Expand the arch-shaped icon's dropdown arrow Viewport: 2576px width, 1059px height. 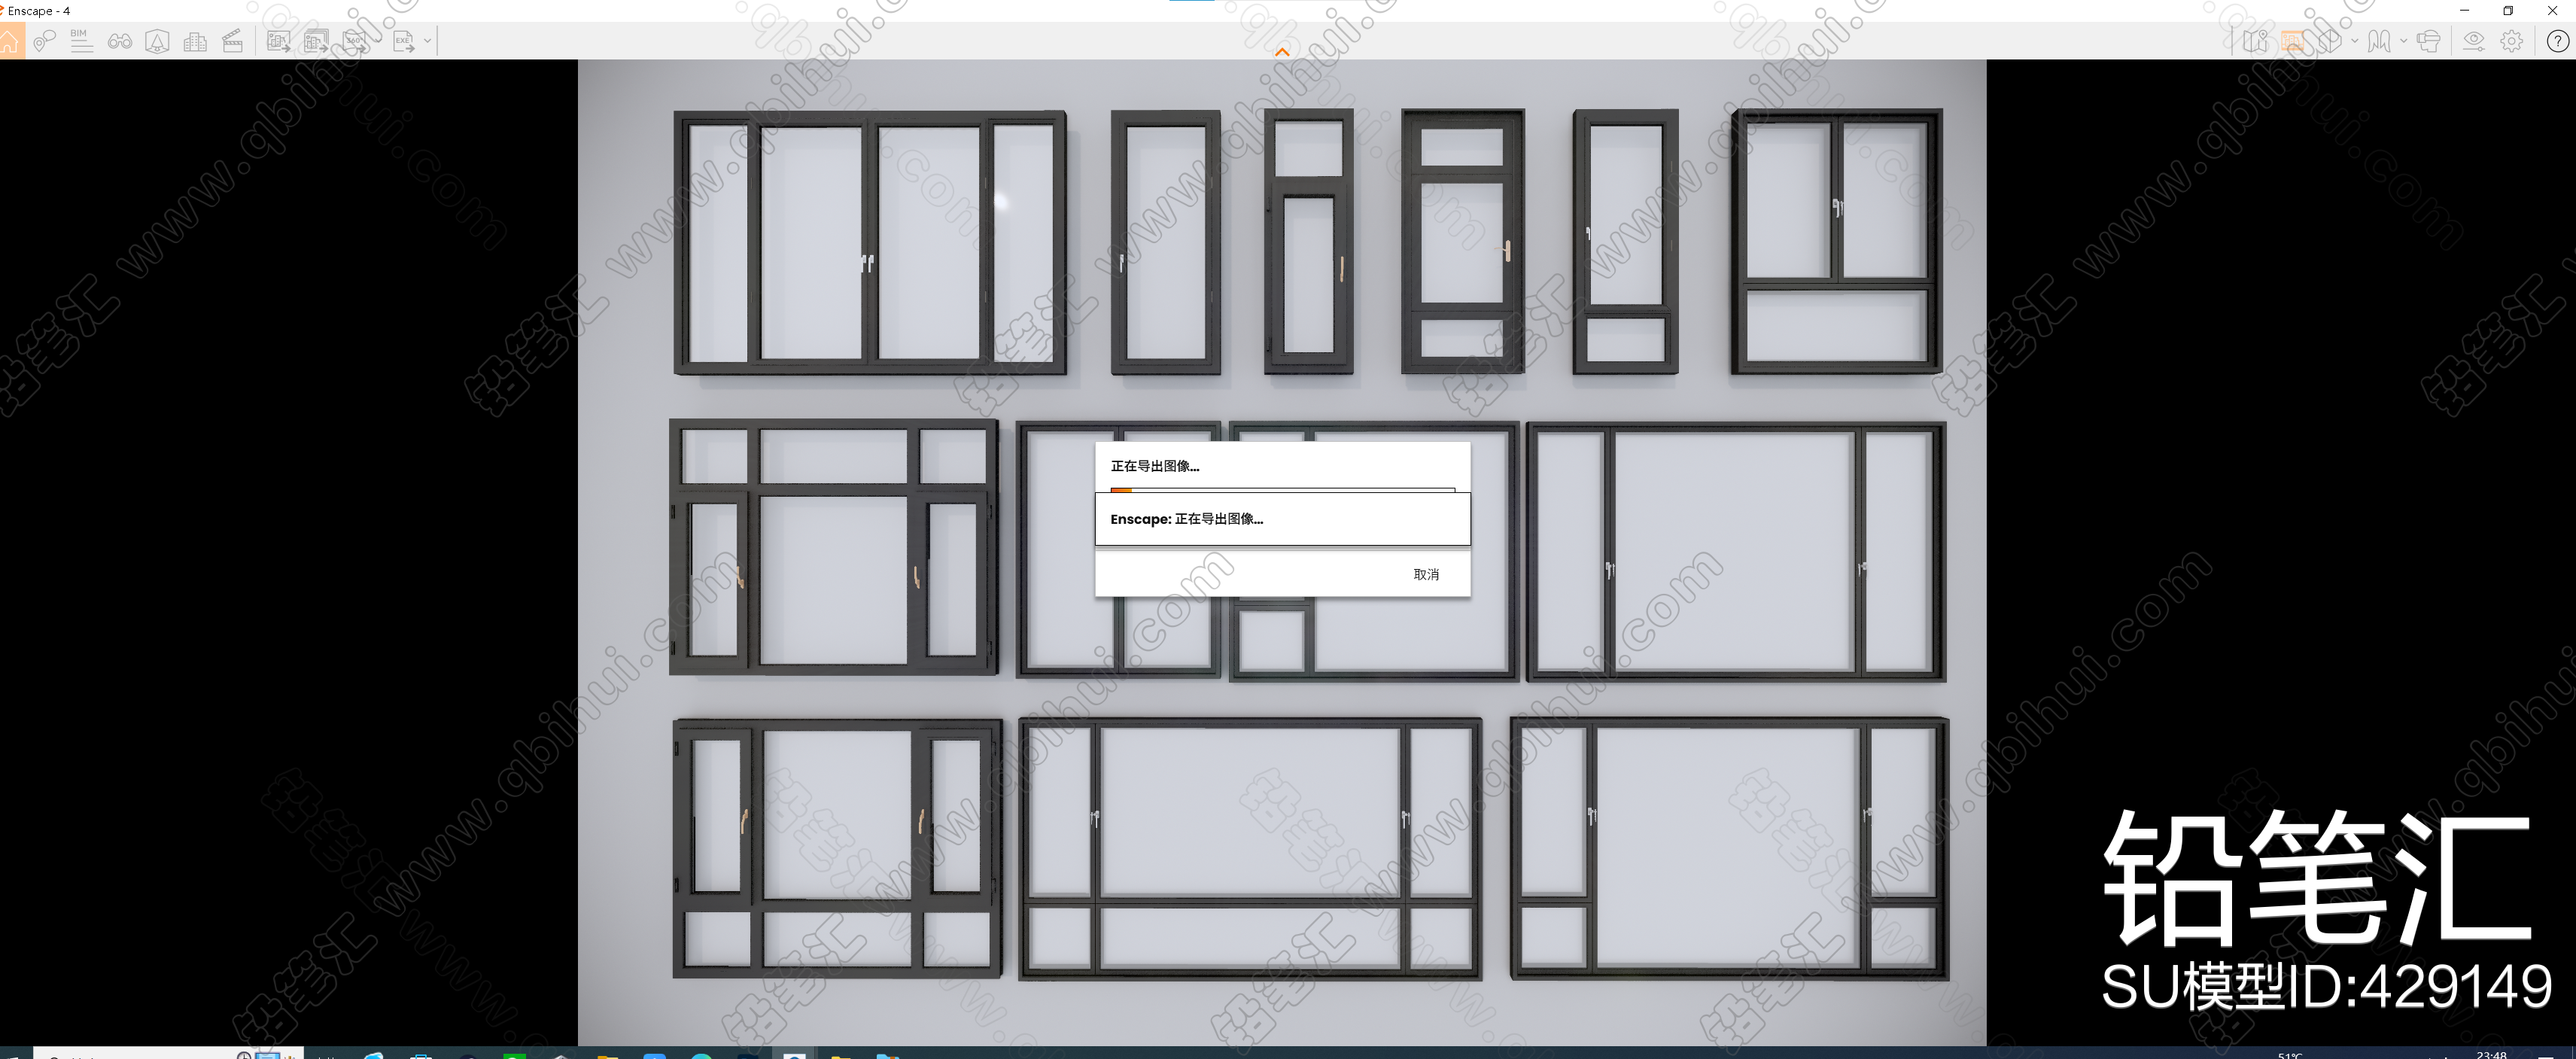(x=2403, y=41)
